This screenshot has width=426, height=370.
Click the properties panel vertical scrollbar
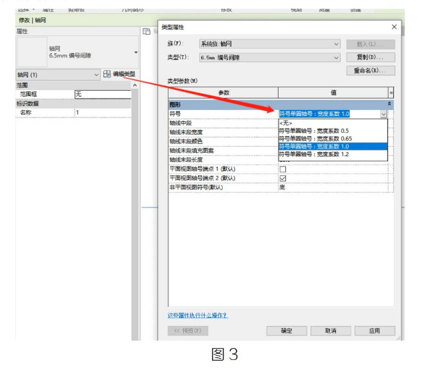135,212
